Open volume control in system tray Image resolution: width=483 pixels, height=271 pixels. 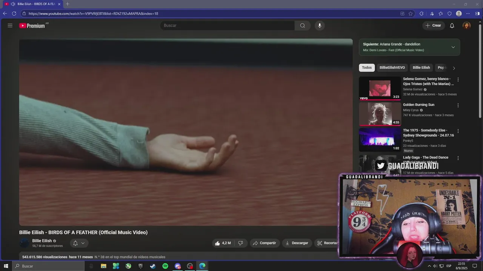coord(435,266)
